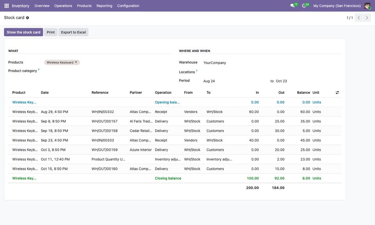Open the company switcher My Company
The width and height of the screenshot is (375, 225).
[337, 6]
